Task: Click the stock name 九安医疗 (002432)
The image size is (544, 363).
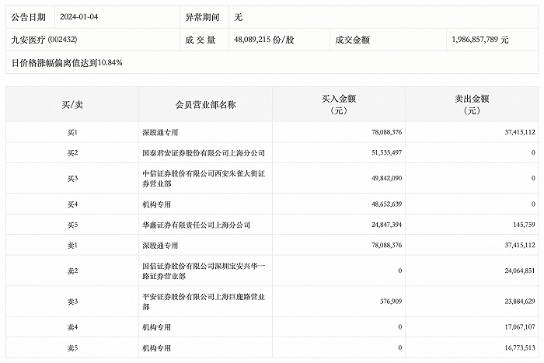Action: 44,40
